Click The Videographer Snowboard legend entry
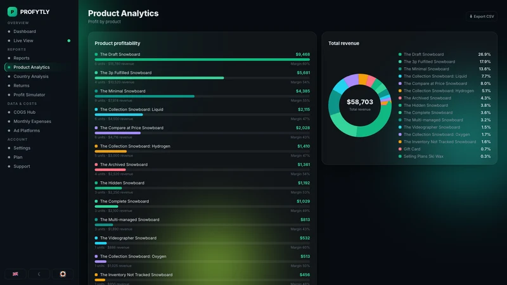 (x=445, y=127)
